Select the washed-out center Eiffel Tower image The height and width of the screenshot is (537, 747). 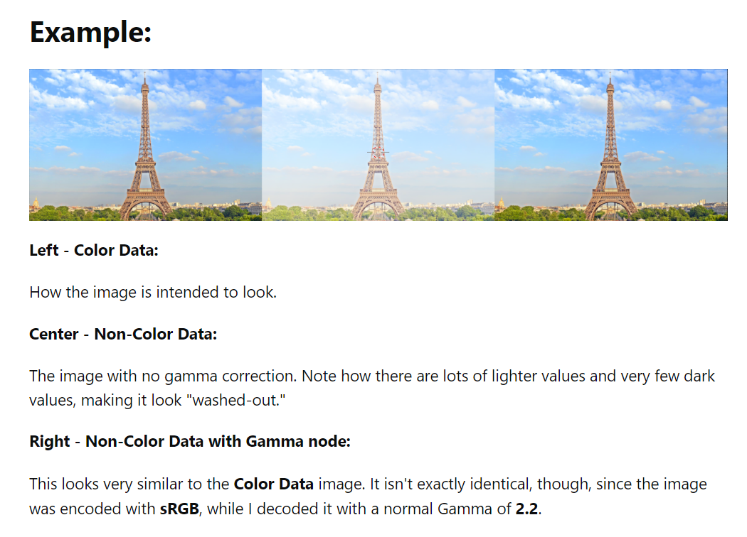tap(378, 145)
